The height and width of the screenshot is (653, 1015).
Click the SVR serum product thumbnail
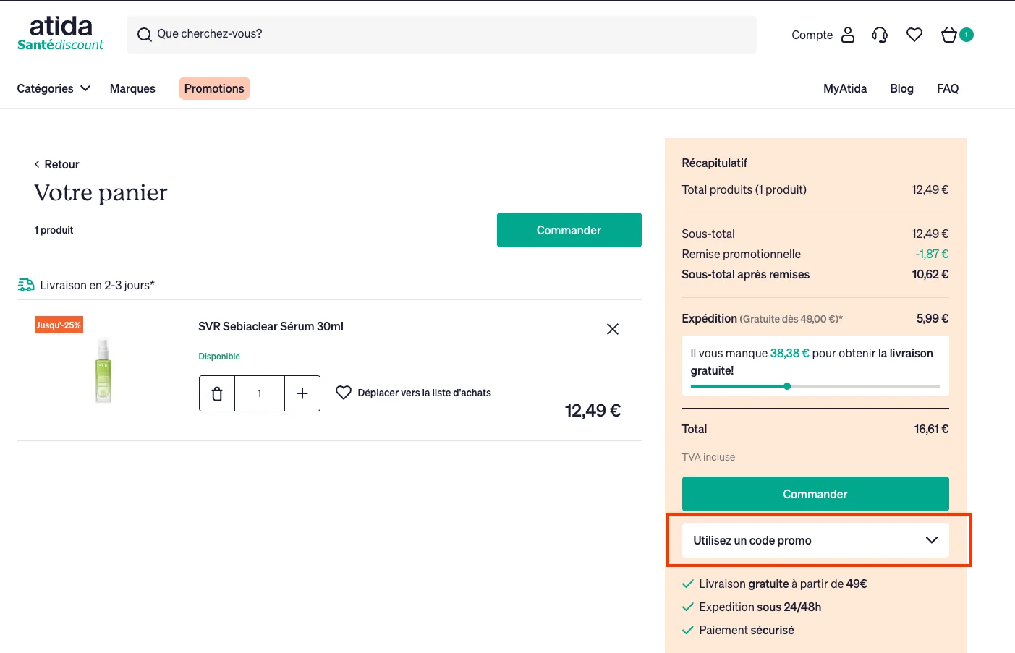103,370
